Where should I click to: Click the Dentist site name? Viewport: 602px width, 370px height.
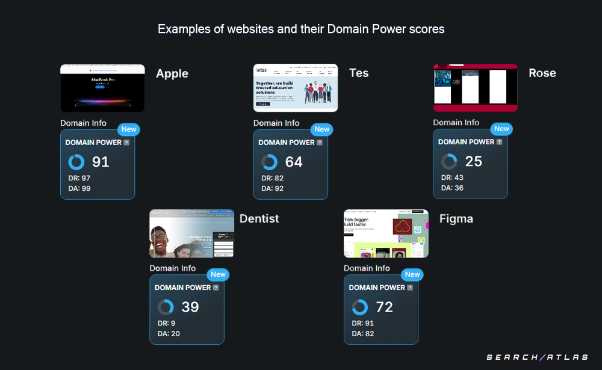[x=259, y=218]
